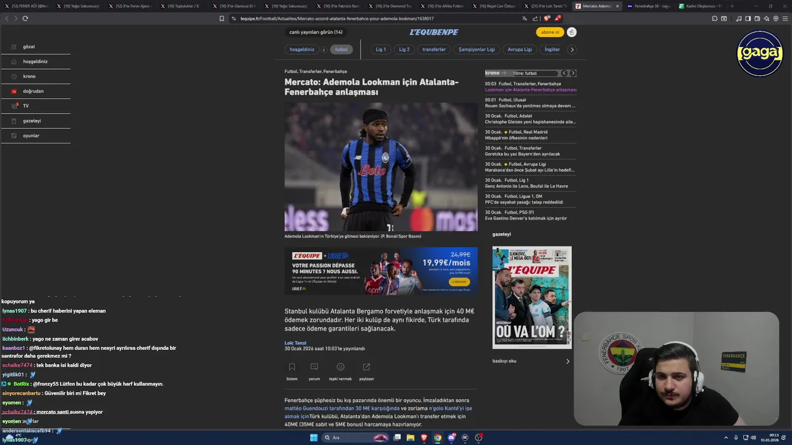Switch to the Fenerbahçe SK browser tab

tap(648, 6)
